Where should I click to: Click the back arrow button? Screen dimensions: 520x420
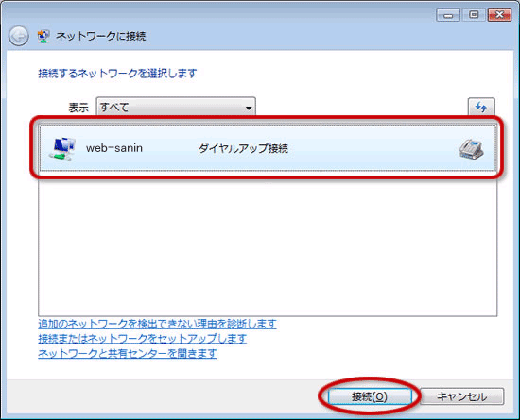pyautogui.click(x=18, y=36)
